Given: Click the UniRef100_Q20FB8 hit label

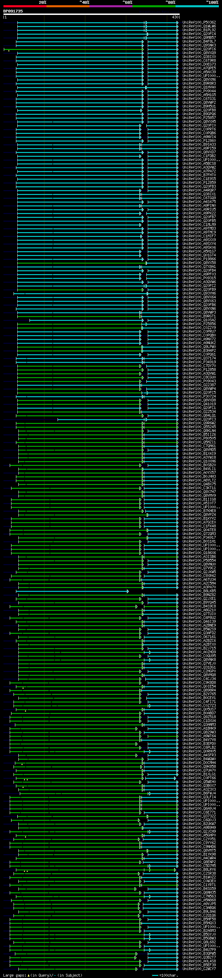Looking at the screenshot, I should pos(199,110).
